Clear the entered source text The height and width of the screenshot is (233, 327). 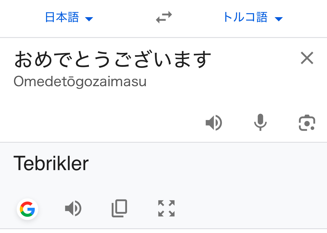[307, 58]
